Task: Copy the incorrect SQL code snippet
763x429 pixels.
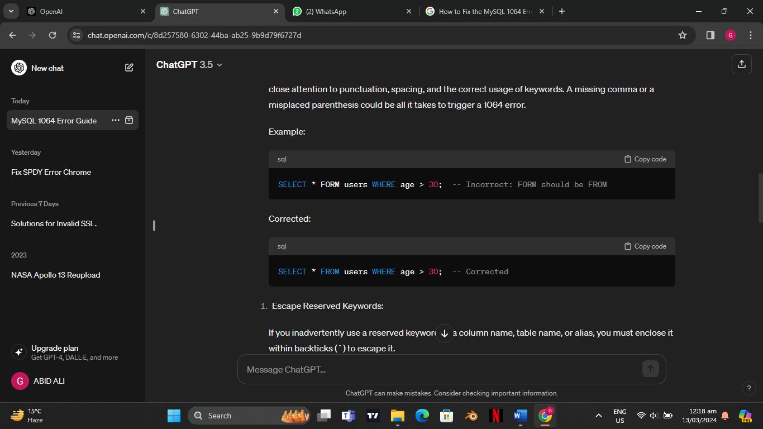Action: (643, 159)
